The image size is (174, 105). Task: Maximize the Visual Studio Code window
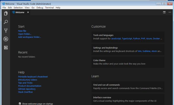click(164, 4)
